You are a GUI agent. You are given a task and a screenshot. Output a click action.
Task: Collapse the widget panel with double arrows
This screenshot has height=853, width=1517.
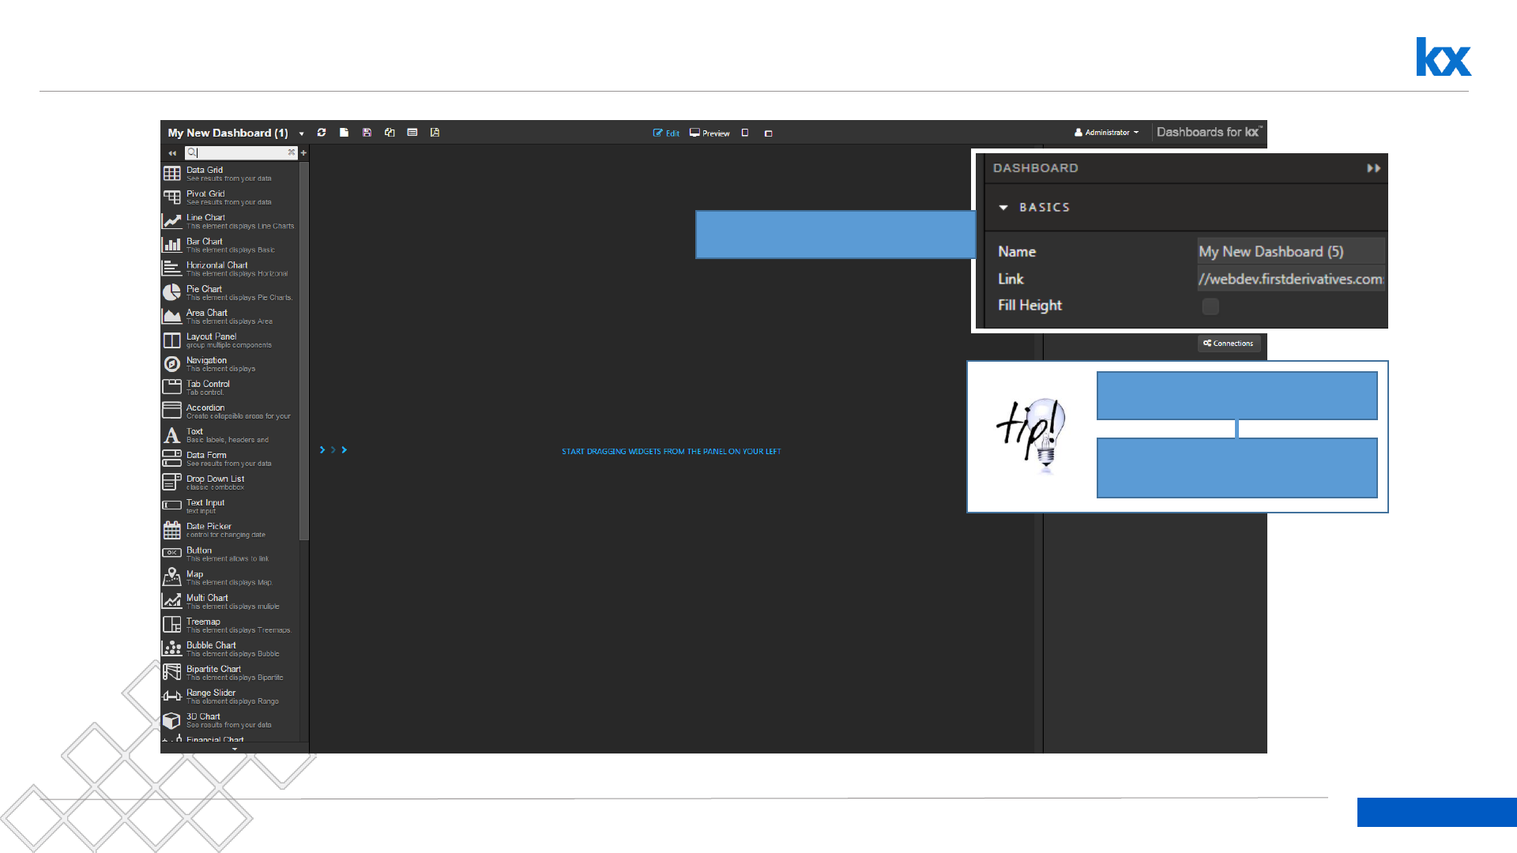pos(172,153)
